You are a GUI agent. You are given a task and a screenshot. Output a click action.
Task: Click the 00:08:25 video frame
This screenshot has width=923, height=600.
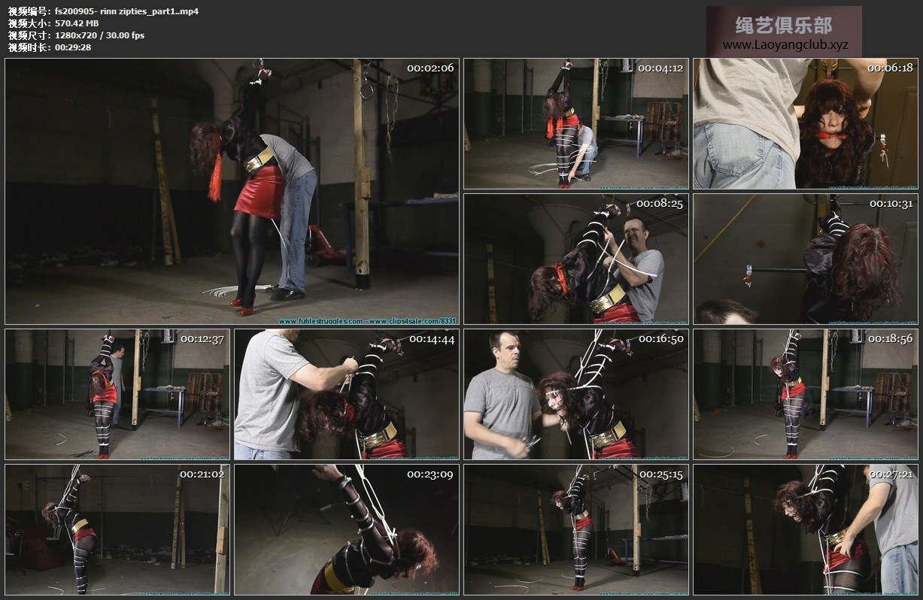pos(575,259)
